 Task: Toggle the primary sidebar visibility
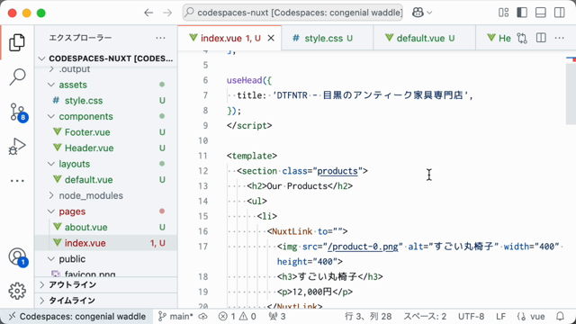[522, 13]
